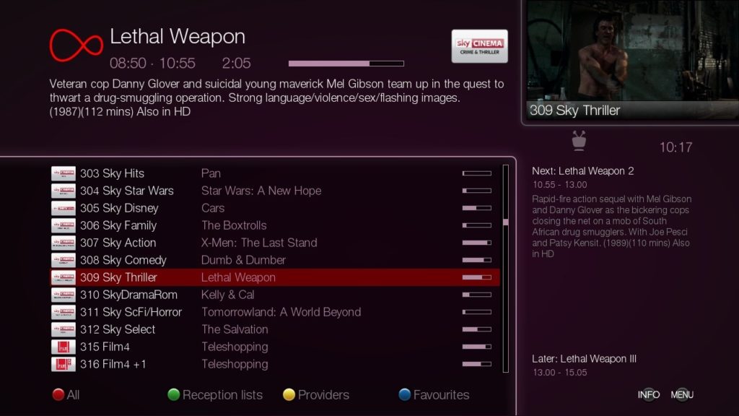Click the INFO button
The width and height of the screenshot is (739, 416).
coord(649,395)
